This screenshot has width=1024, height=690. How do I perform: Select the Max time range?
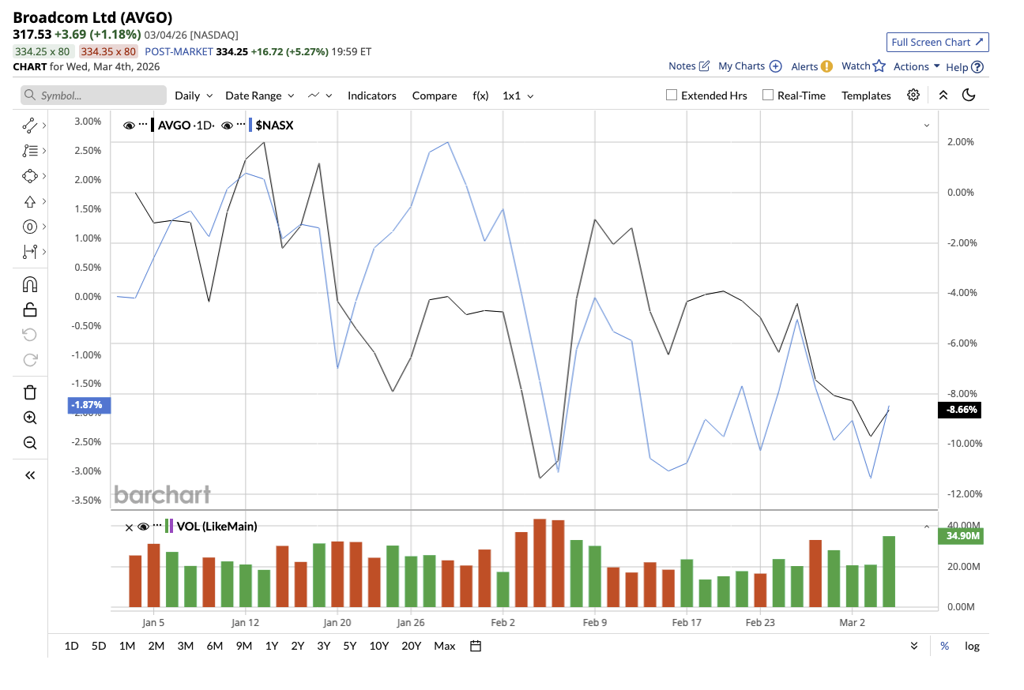click(x=445, y=646)
